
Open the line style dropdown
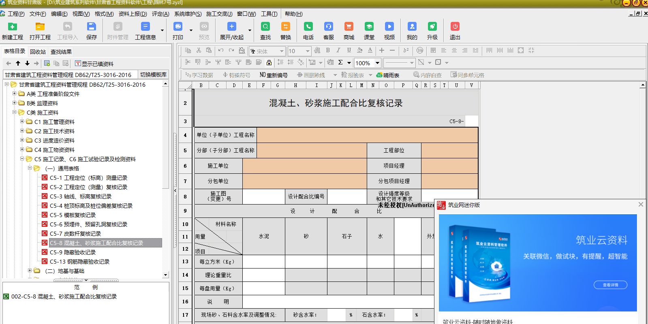(412, 63)
